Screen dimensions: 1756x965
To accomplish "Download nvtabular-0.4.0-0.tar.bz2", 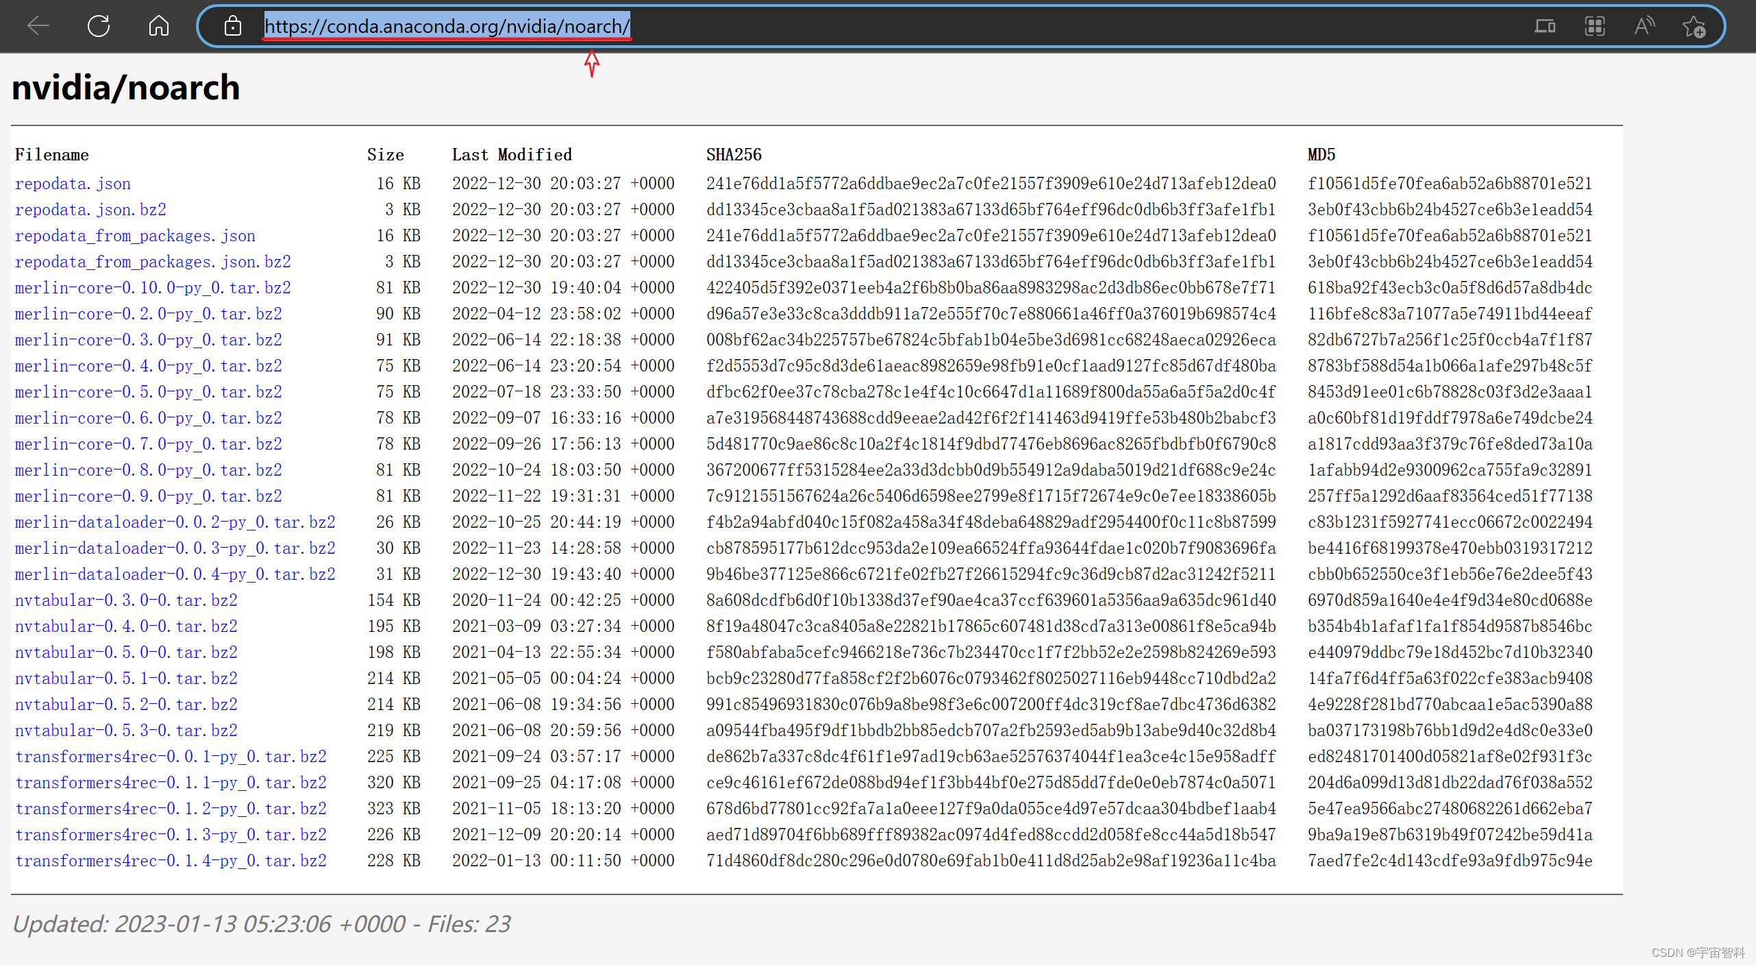I will point(126,626).
